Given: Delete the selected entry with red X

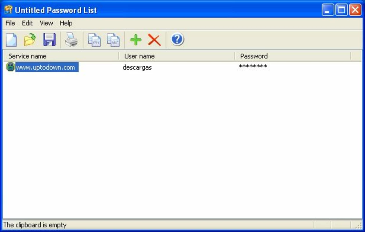Looking at the screenshot, I should [x=154, y=40].
